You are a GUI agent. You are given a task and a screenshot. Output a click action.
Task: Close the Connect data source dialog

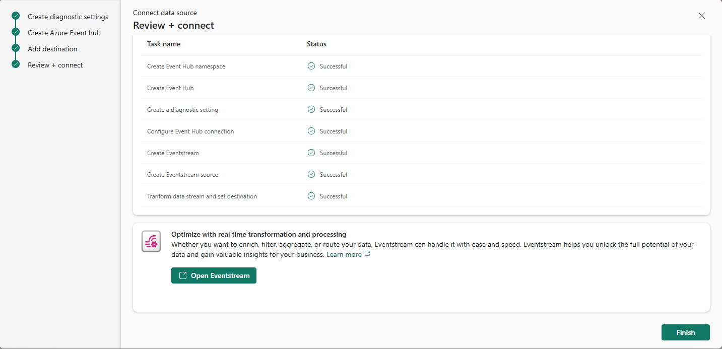click(702, 16)
